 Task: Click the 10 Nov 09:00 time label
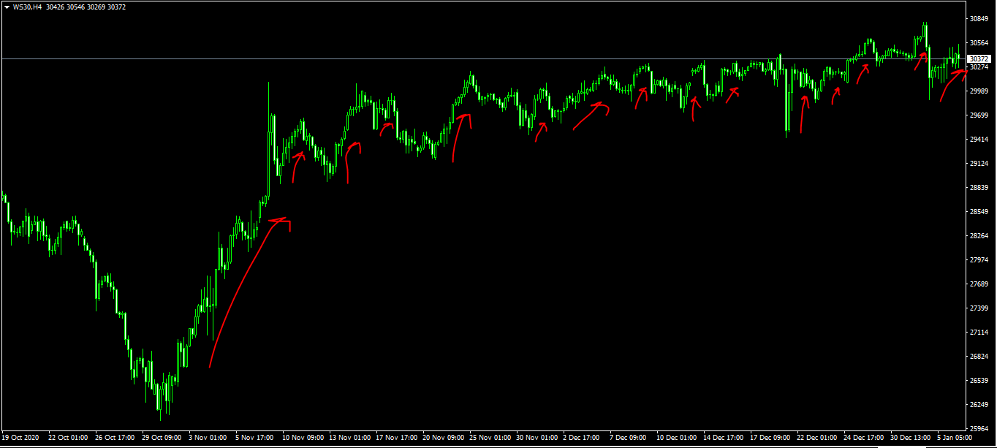tap(303, 438)
